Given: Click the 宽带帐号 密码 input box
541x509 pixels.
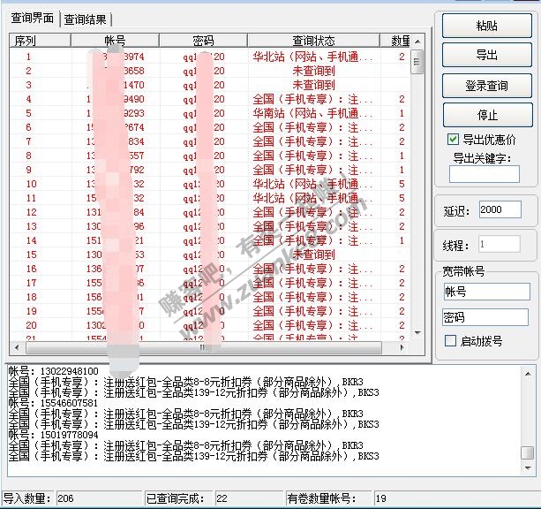Looking at the screenshot, I should [x=485, y=317].
